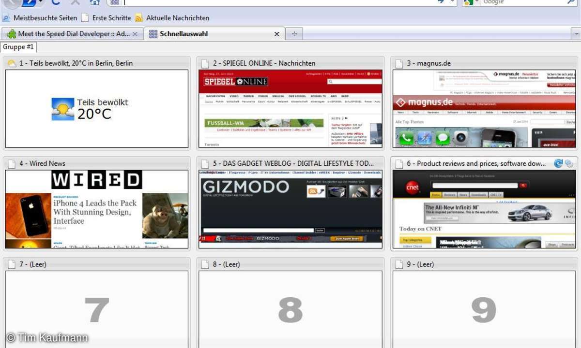Click Speed Dial puzzle icon on first tab
Image resolution: width=581 pixels, height=348 pixels.
[11, 34]
